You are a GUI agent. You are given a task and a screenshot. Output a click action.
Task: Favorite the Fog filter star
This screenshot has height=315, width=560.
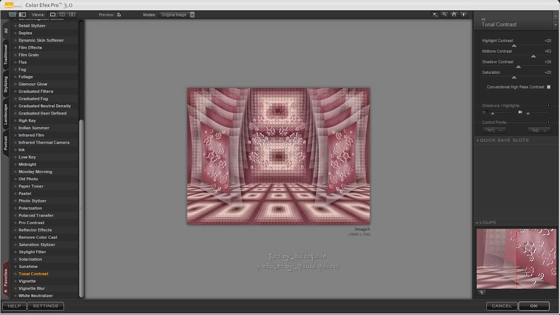pos(16,69)
